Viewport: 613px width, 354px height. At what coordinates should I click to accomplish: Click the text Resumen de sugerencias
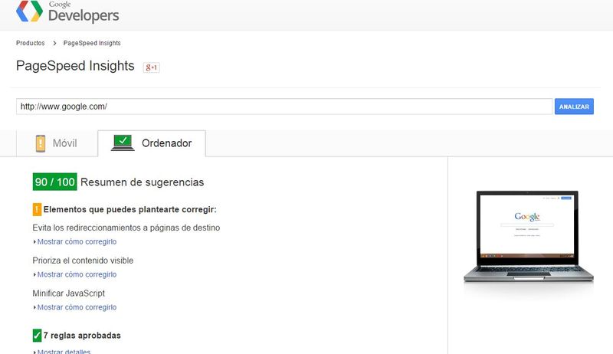[x=143, y=182]
